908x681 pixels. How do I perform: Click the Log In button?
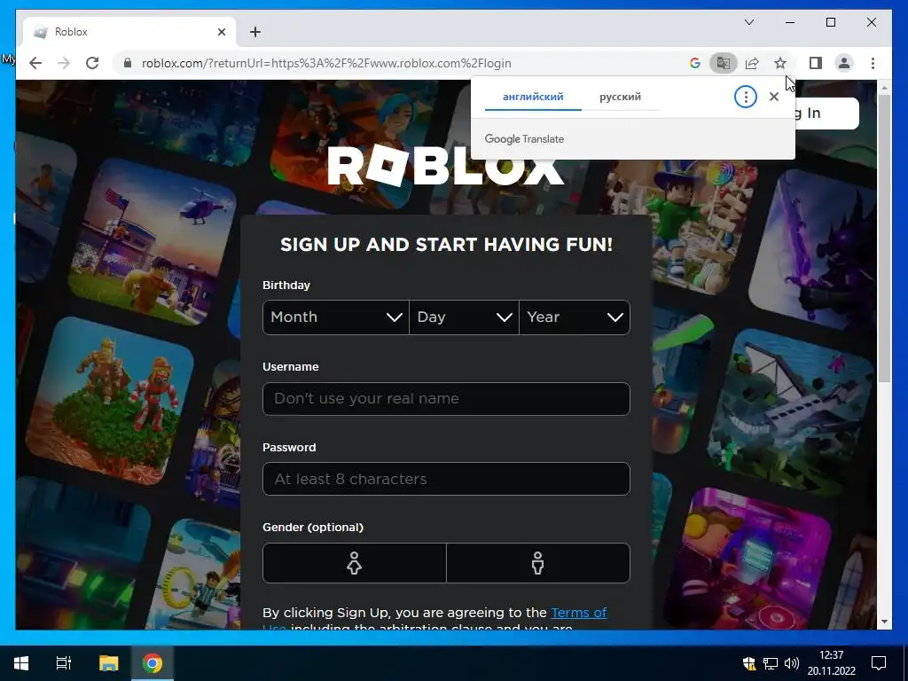point(827,113)
